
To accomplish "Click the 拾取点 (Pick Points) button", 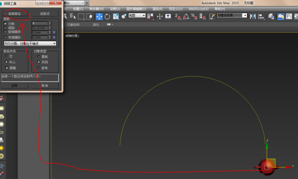I will click(x=45, y=14).
